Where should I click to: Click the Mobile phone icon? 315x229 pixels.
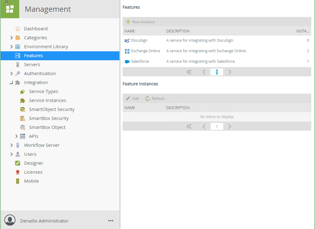coord(18,181)
